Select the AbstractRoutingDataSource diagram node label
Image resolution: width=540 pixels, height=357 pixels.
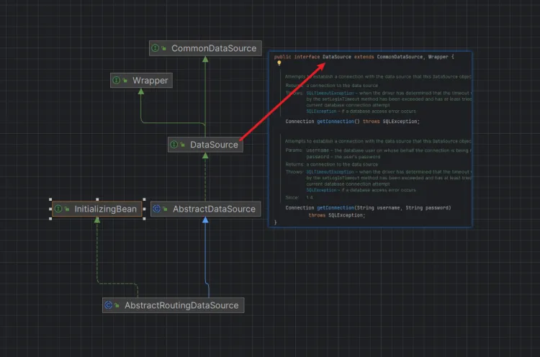coord(181,305)
